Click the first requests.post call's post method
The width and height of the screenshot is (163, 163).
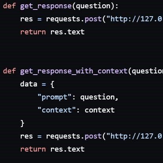(93, 19)
